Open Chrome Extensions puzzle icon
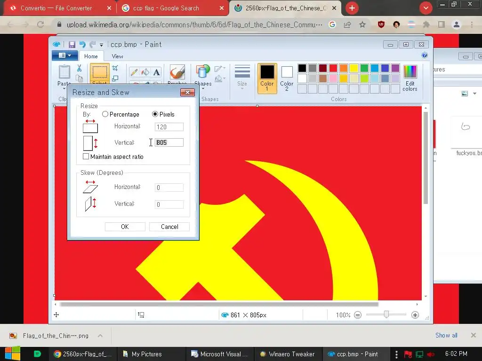The image size is (482, 361). [426, 24]
